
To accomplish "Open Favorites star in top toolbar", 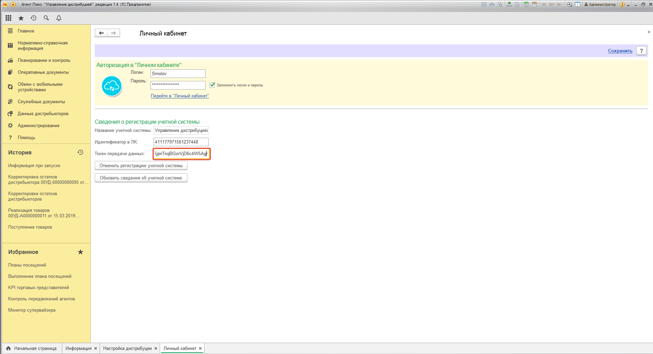I will click(21, 18).
